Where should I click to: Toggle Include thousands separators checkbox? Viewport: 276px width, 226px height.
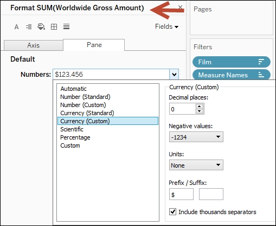point(172,211)
